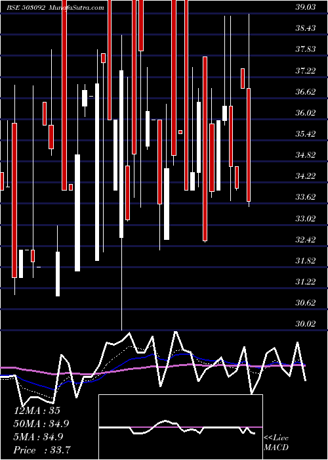Image resolution: width=328 pixels, height=460 pixels.
Task: Click the 50MA : 34.9 readout
Action: coord(41,424)
